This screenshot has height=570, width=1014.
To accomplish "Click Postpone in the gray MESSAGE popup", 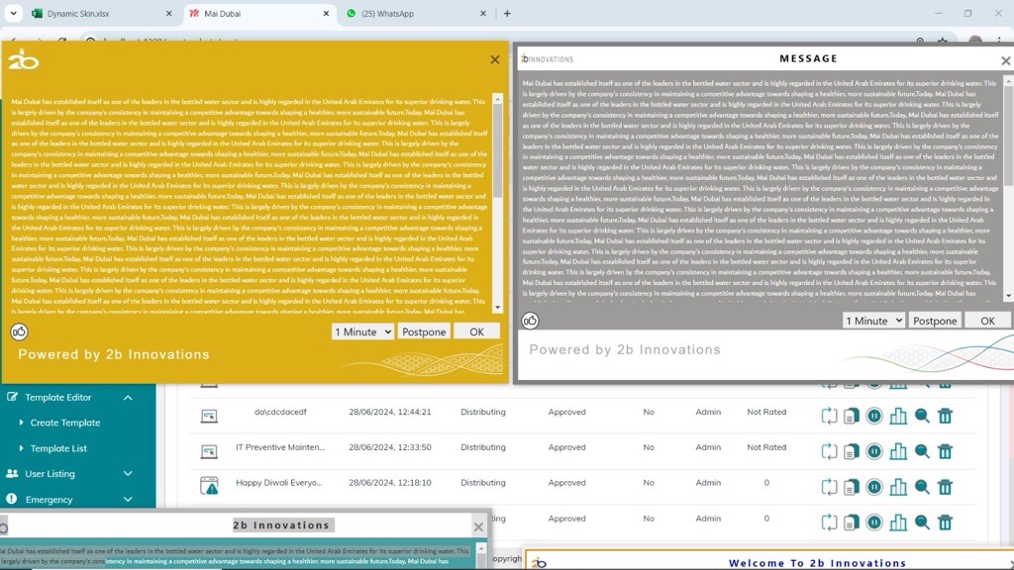I will pos(935,321).
